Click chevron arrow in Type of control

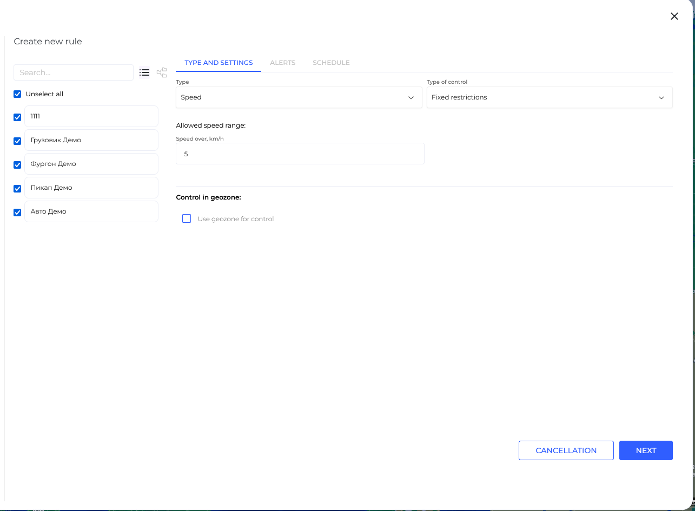[x=661, y=98]
